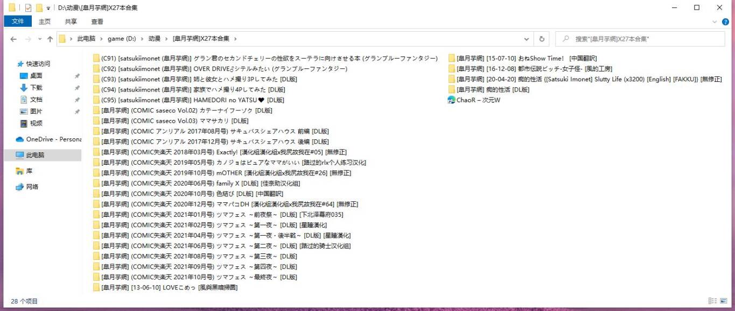This screenshot has width=735, height=311.
Task: Switch to the 查看 ribbon tab
Action: [97, 22]
